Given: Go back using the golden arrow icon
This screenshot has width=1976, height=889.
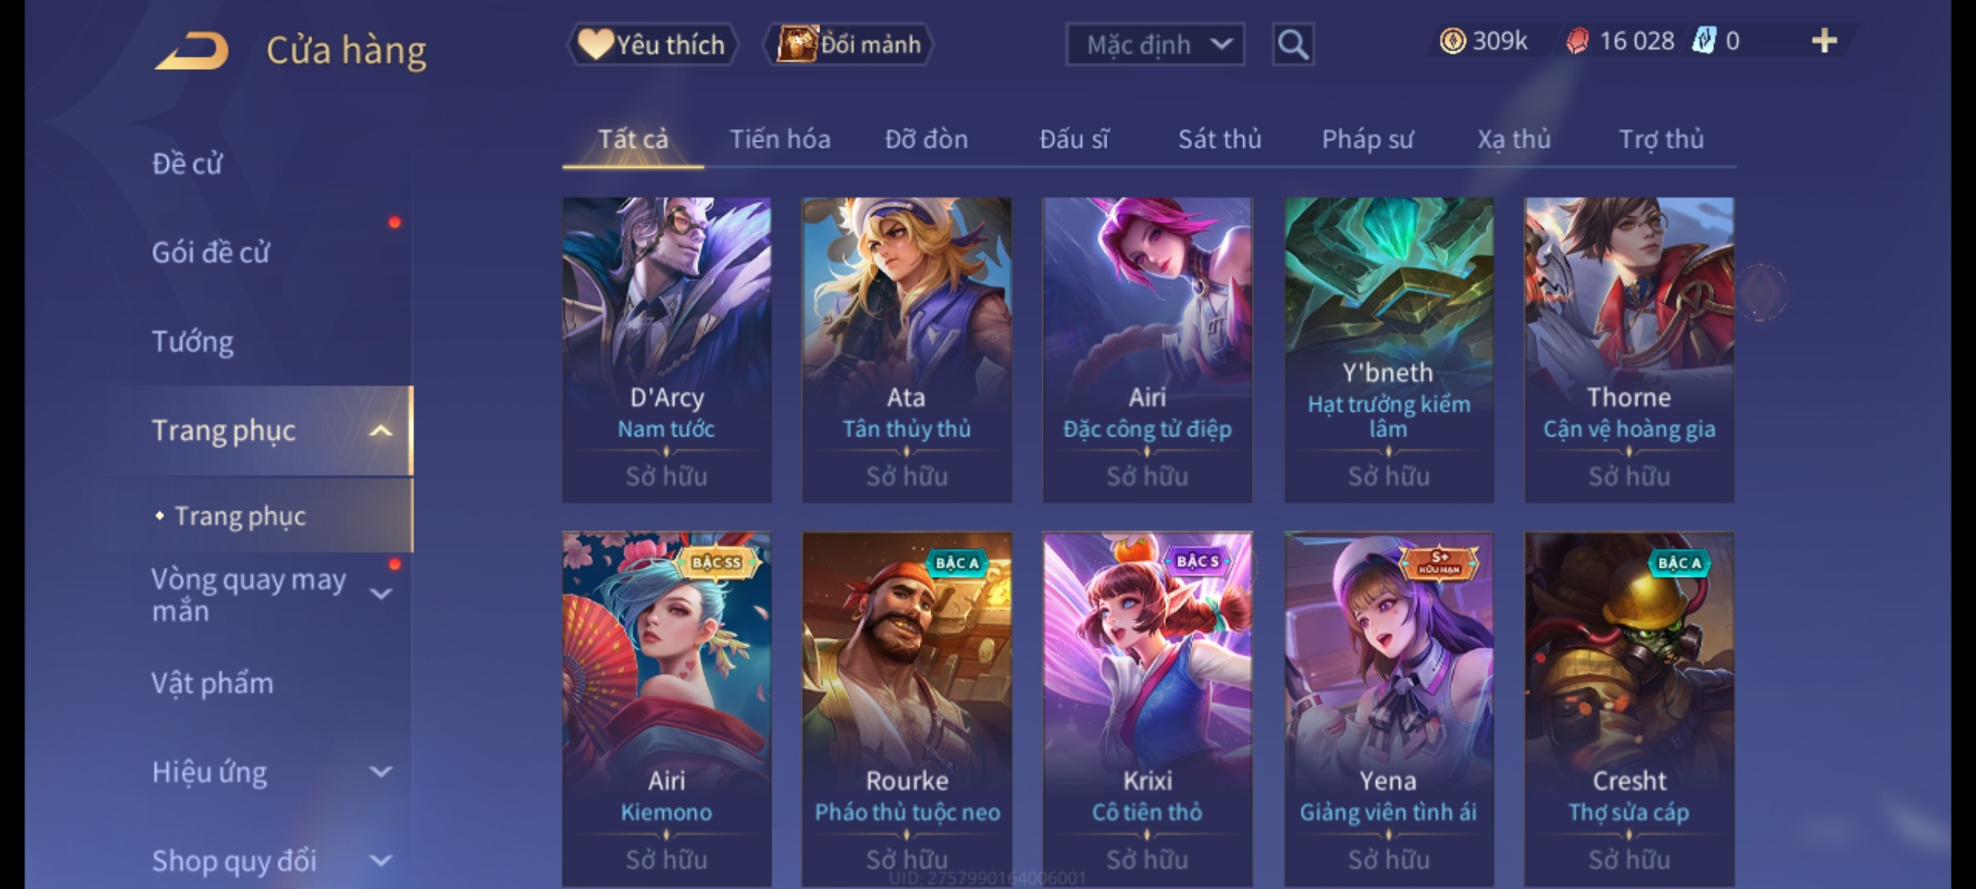Looking at the screenshot, I should point(191,51).
